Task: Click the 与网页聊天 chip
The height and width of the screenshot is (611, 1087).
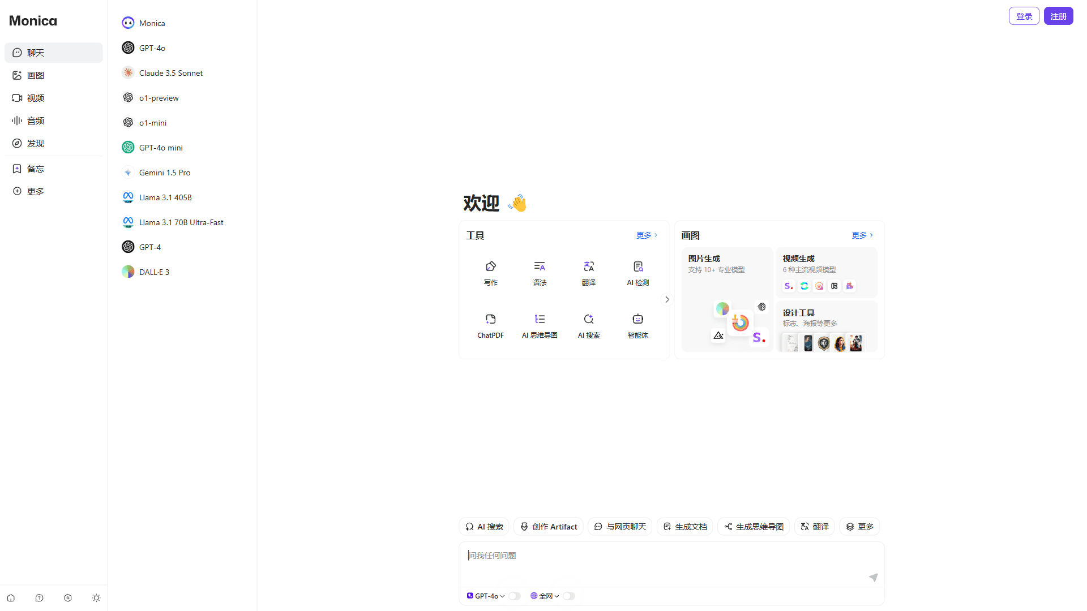Action: tap(620, 527)
